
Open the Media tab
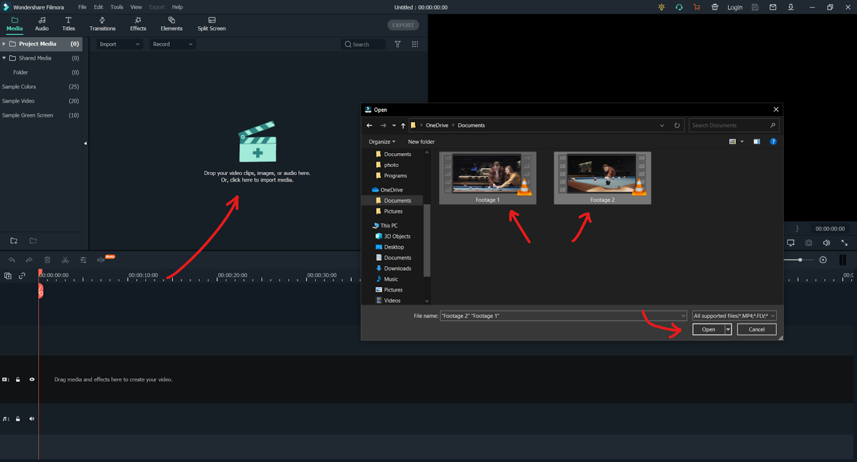click(14, 24)
